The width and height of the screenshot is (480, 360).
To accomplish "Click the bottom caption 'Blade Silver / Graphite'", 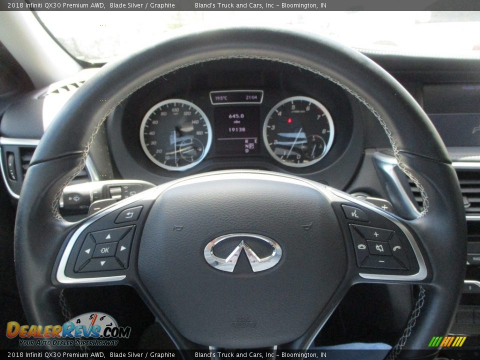I will (x=142, y=355).
